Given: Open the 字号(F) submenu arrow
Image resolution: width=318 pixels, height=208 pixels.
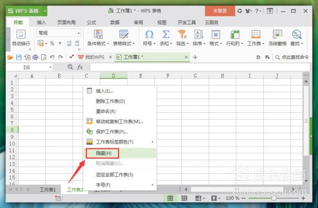Looking at the screenshot, I should (152, 185).
